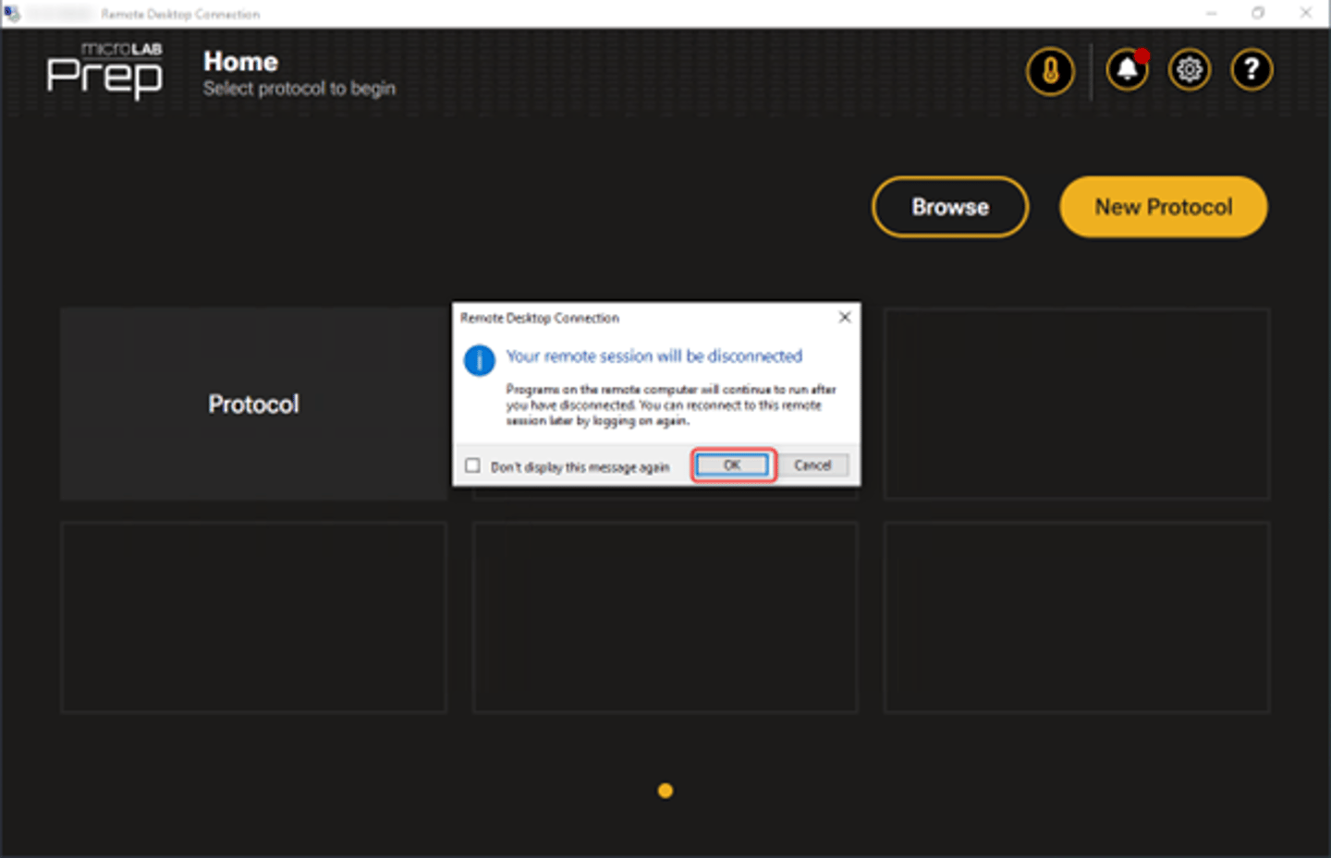1331x858 pixels.
Task: Close the Remote Desktop Connection main window
Action: pos(1306,13)
